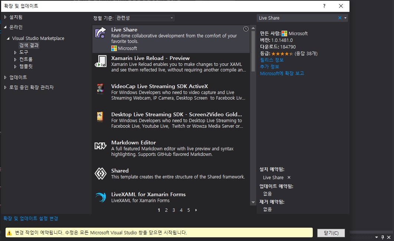Click the Microsoft logo next to creator name

[x=285, y=33]
